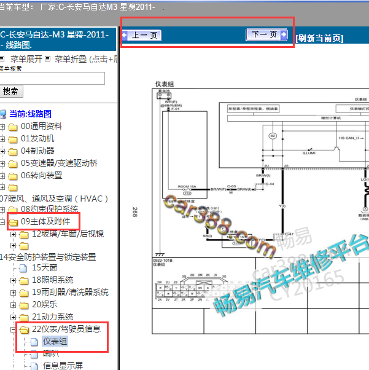Click page icon of 15天窗
Image resolution: width=369 pixels, height=370 pixels.
[x=23, y=269]
